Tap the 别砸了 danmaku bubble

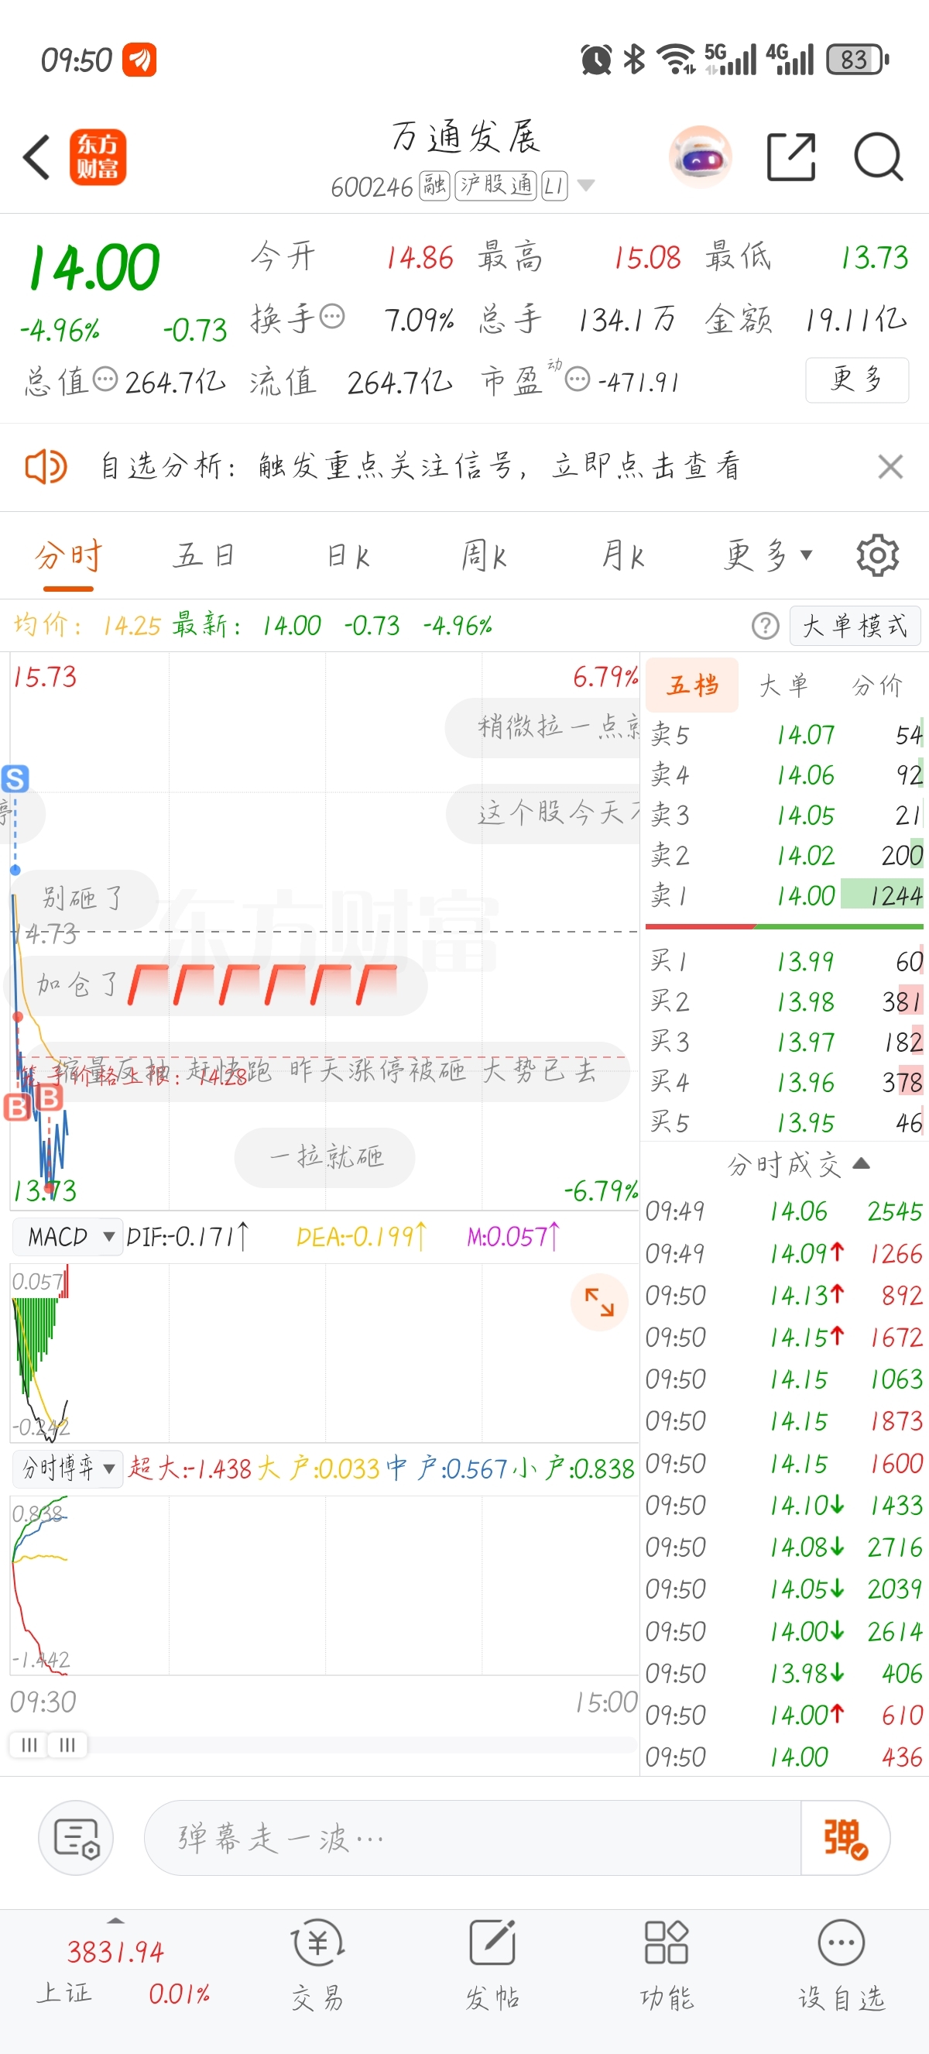click(84, 898)
